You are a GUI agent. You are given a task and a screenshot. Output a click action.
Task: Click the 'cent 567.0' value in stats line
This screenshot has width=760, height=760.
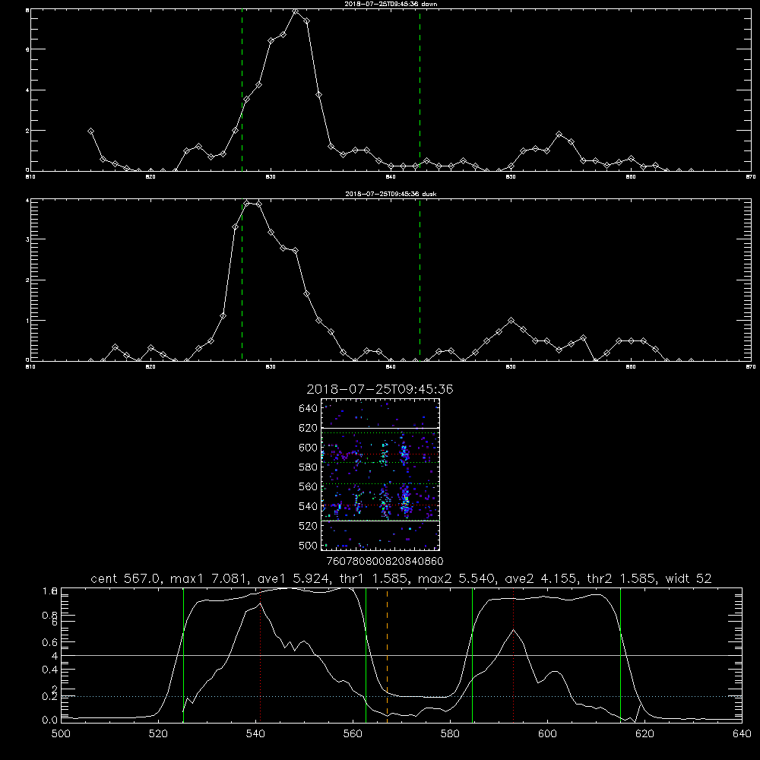126,578
